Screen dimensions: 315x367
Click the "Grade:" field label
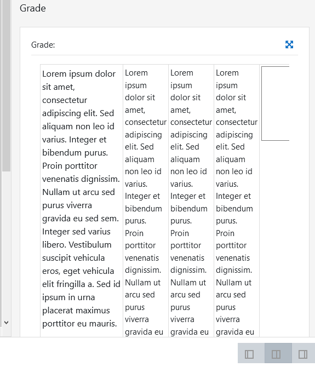pos(43,45)
